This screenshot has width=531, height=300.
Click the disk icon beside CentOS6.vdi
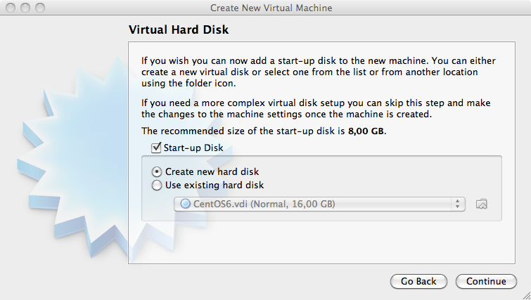[x=185, y=204]
